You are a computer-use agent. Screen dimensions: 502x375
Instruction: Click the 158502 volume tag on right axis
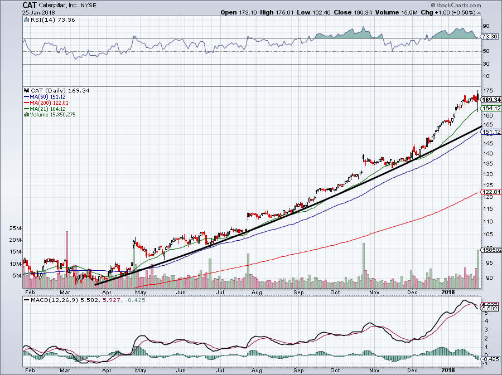491,250
